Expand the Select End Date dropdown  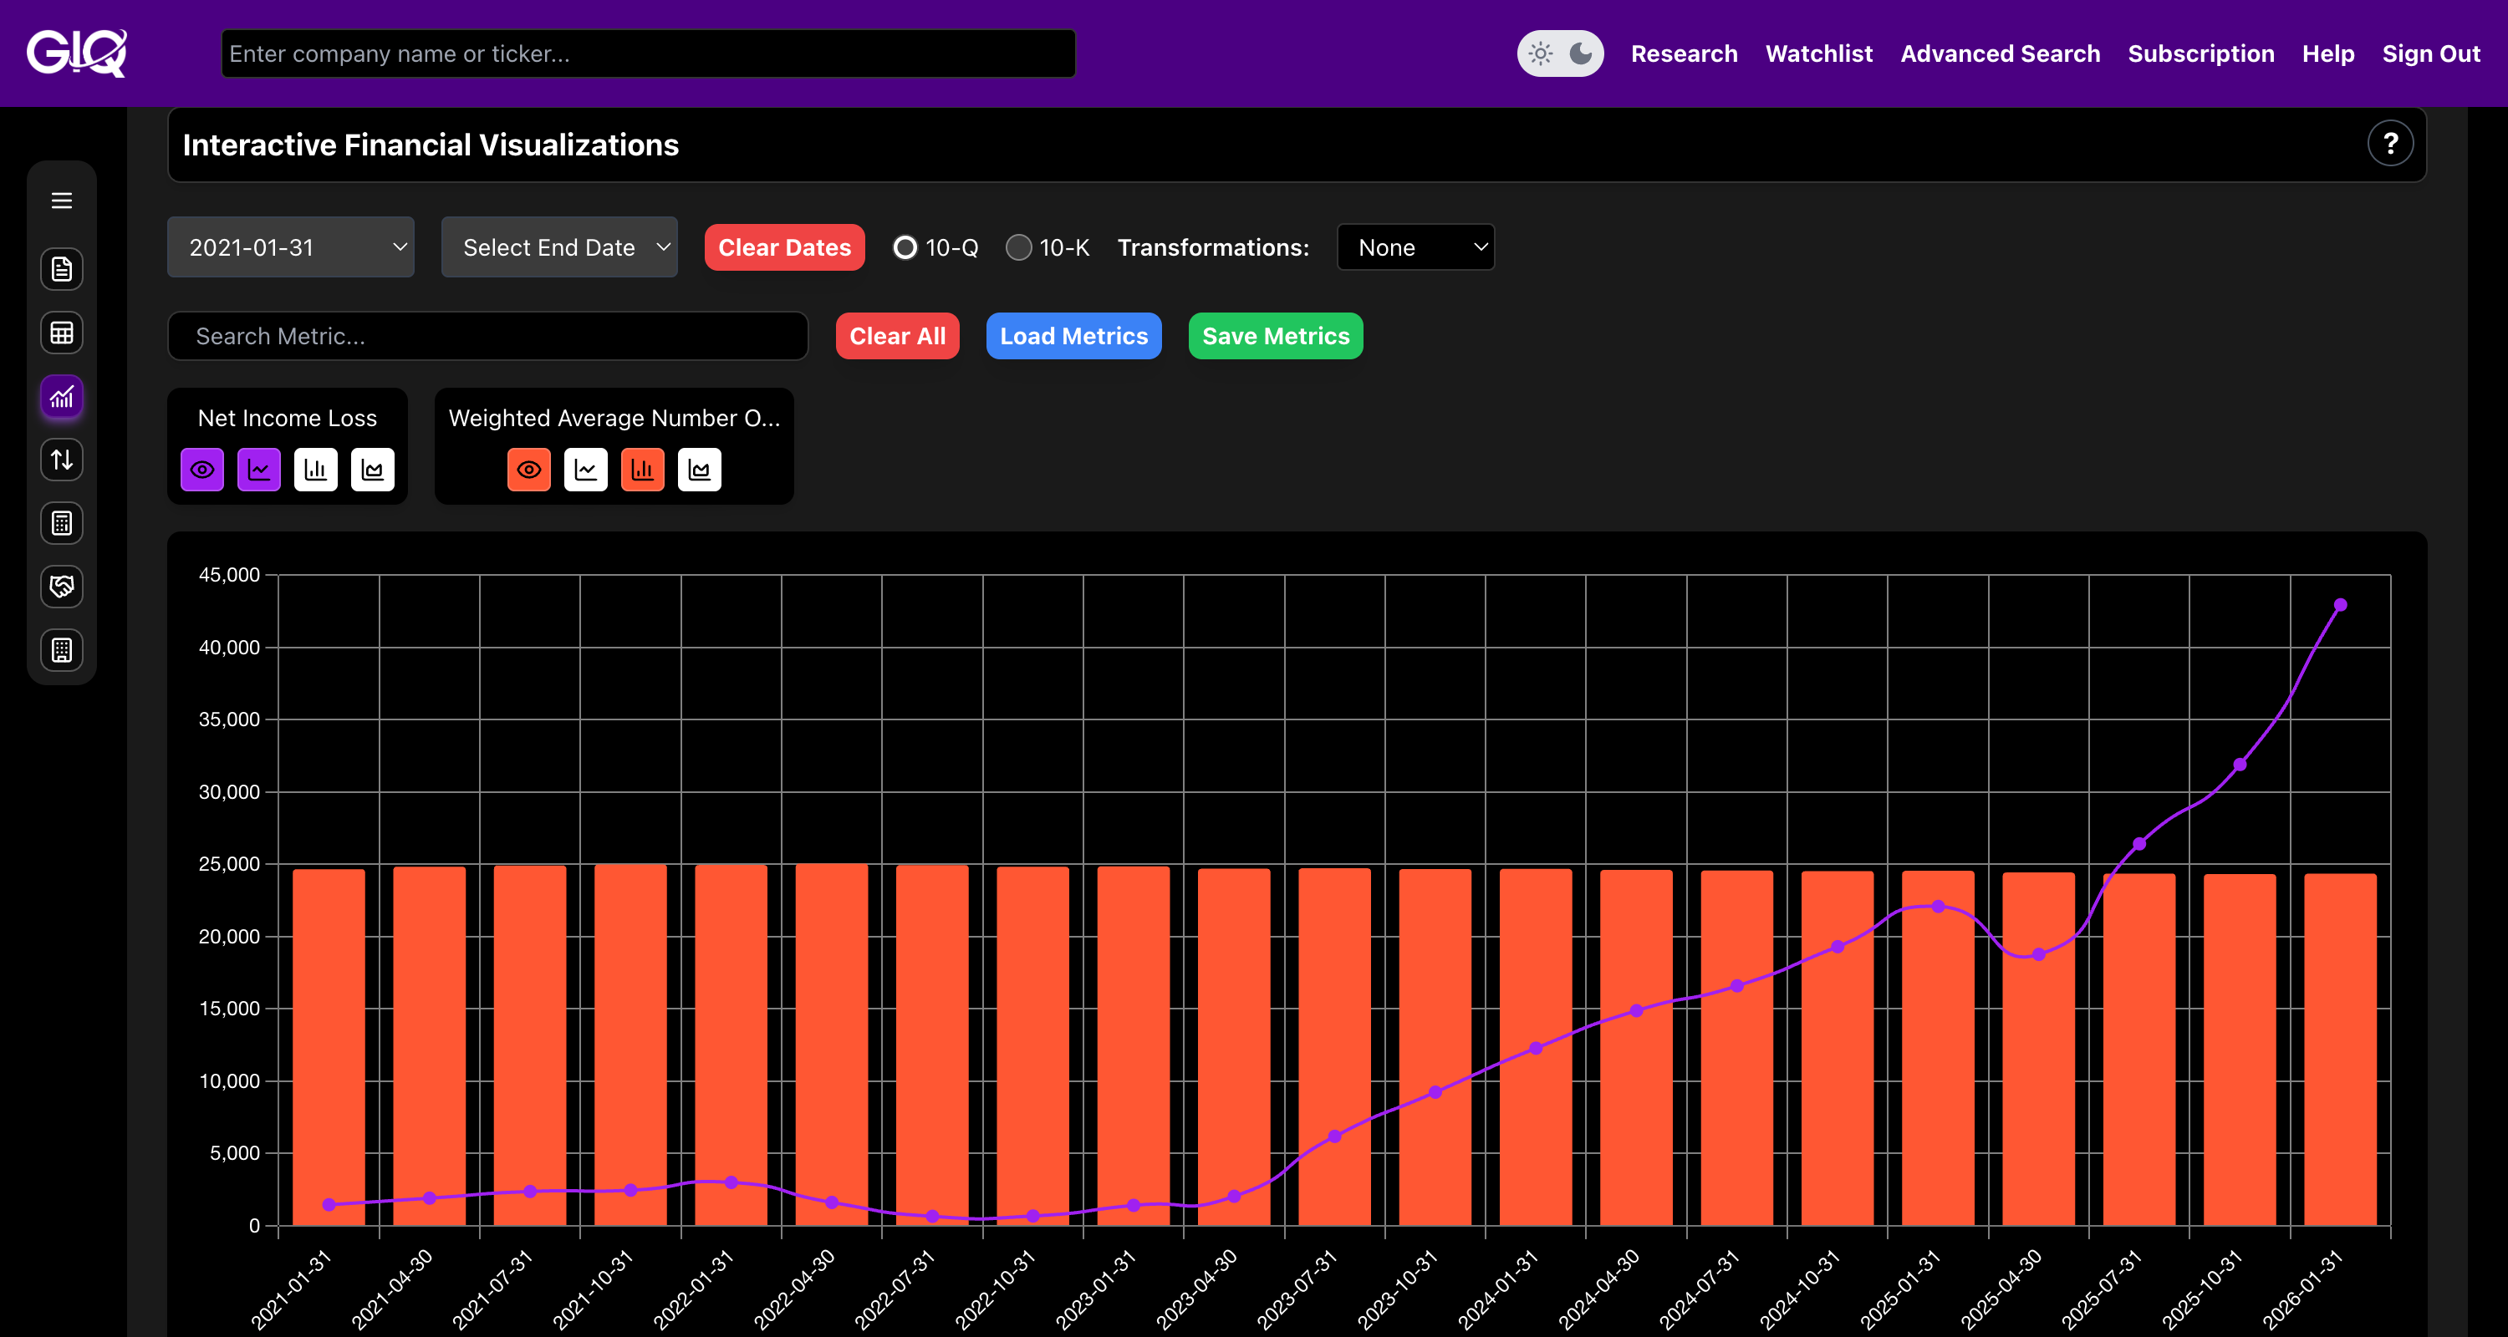[558, 247]
